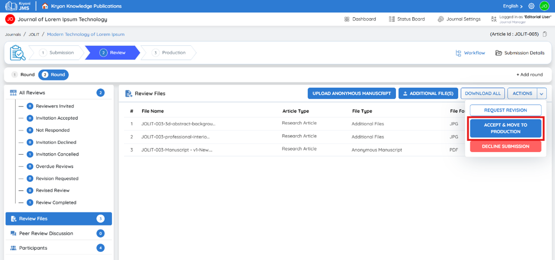Select Invitation Cancelled in the reviews tree
The width and height of the screenshot is (555, 260).
57,154
